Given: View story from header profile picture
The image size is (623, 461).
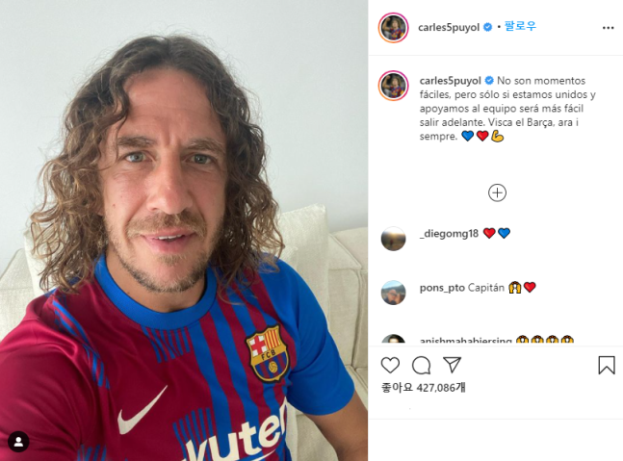Looking at the screenshot, I should point(394,27).
